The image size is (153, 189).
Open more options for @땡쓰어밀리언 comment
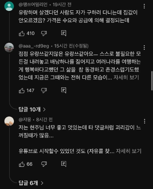coord(144,6)
